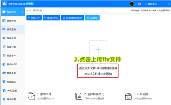This screenshot has width=171, height=105.
Task: Select the 视频分割 video split tool
Action: [x=13, y=47]
